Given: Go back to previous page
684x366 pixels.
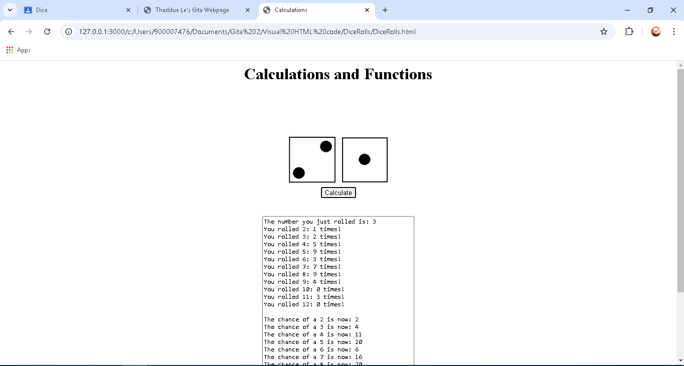Looking at the screenshot, I should click(11, 32).
